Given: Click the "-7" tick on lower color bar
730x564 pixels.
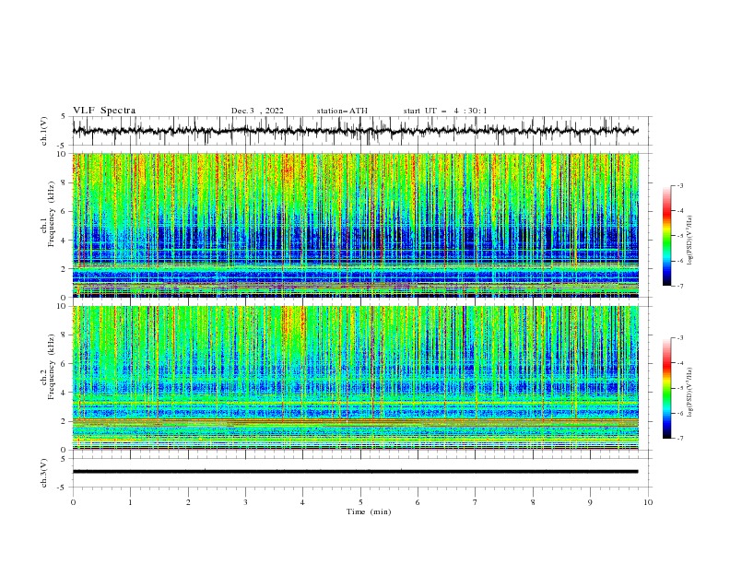Looking at the screenshot, I should (679, 438).
